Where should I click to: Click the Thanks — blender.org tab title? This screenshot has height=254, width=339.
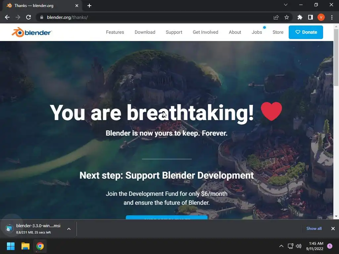tap(34, 6)
